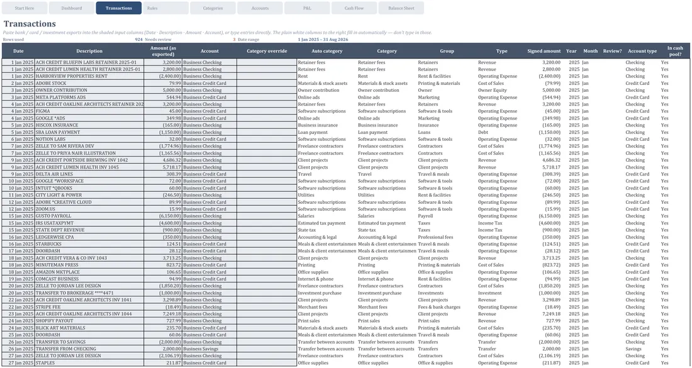Select the LEDGERWISE CPA description cell
This screenshot has height=368, width=692.
pyautogui.click(x=89, y=237)
